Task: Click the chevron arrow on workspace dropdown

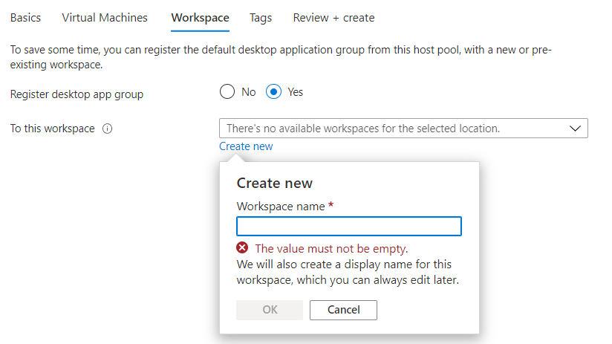Action: click(x=575, y=129)
